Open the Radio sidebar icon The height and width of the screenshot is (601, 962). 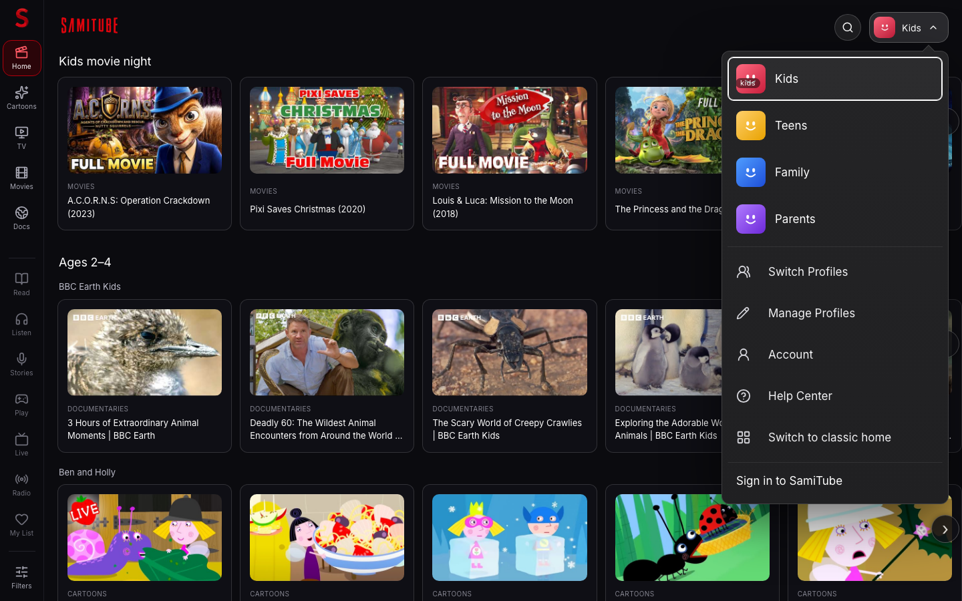[21, 485]
